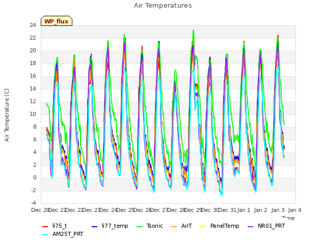
Task: Click the 0 y-axis tick label
Action: coord(35,177)
